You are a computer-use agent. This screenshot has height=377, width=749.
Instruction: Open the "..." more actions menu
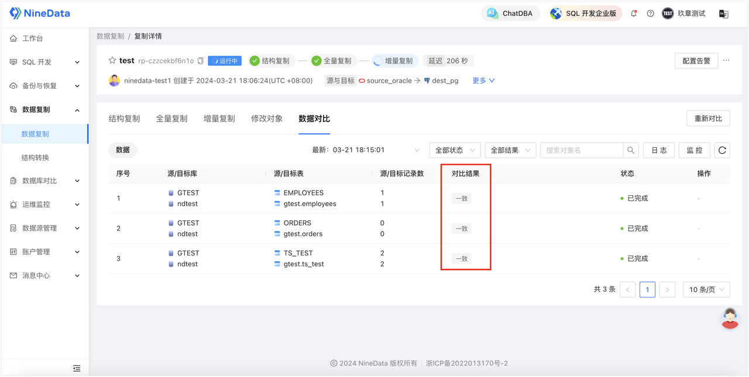(726, 60)
